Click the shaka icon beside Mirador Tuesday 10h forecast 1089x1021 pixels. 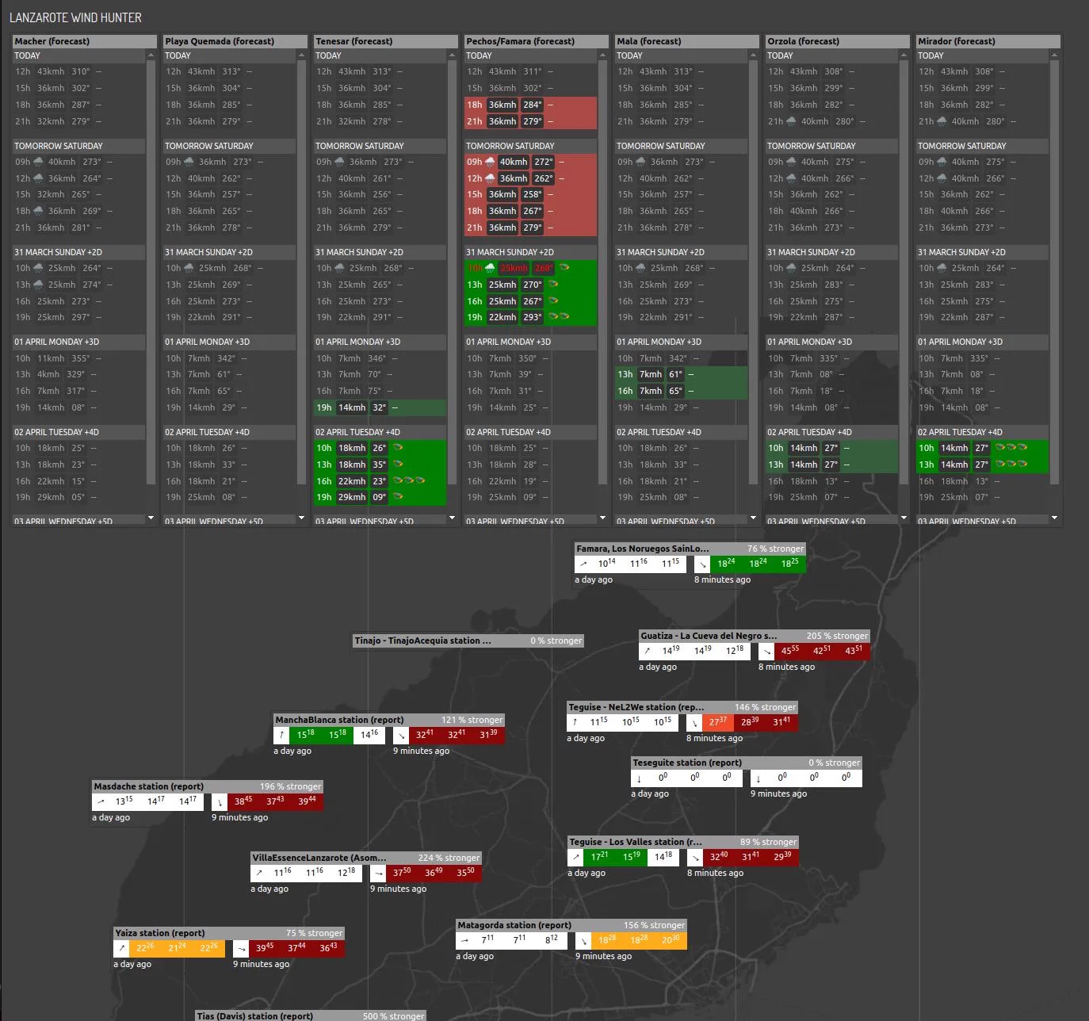[1000, 448]
